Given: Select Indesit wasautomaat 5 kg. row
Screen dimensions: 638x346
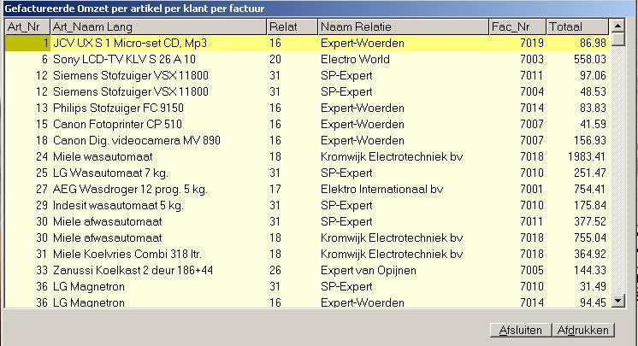Looking at the screenshot, I should click(x=307, y=206).
